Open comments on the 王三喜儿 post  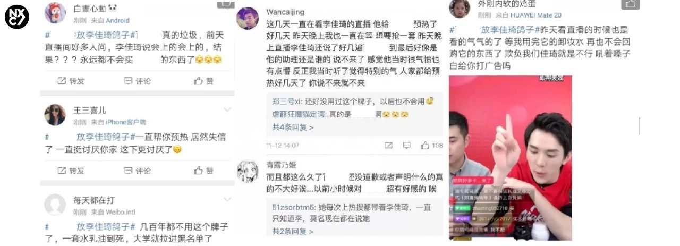click(x=137, y=171)
